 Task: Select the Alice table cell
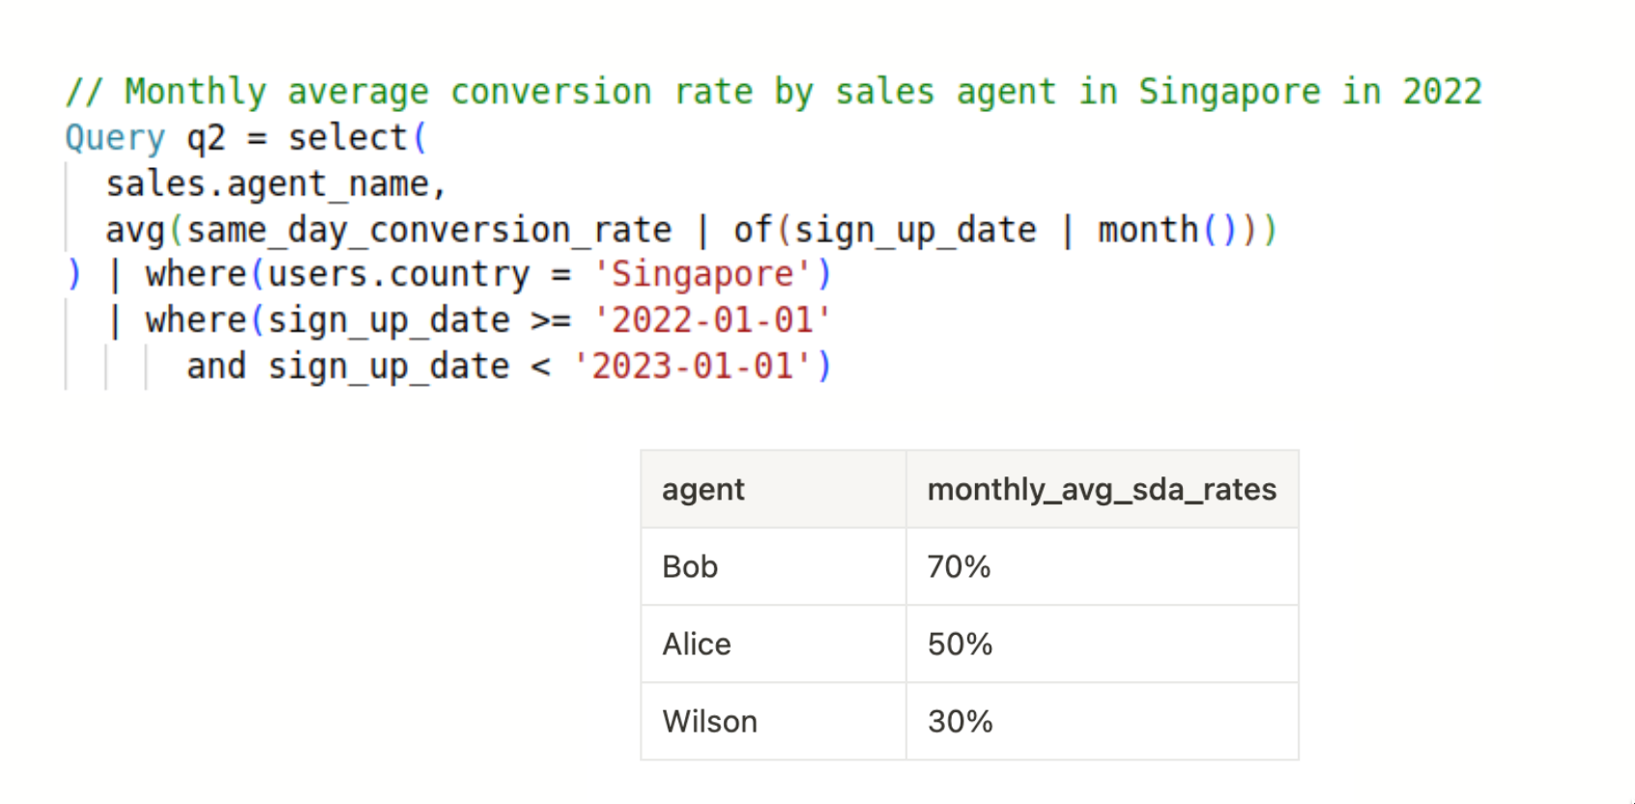[x=697, y=645]
